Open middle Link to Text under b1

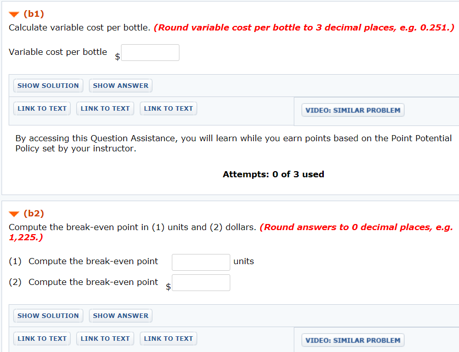[105, 109]
